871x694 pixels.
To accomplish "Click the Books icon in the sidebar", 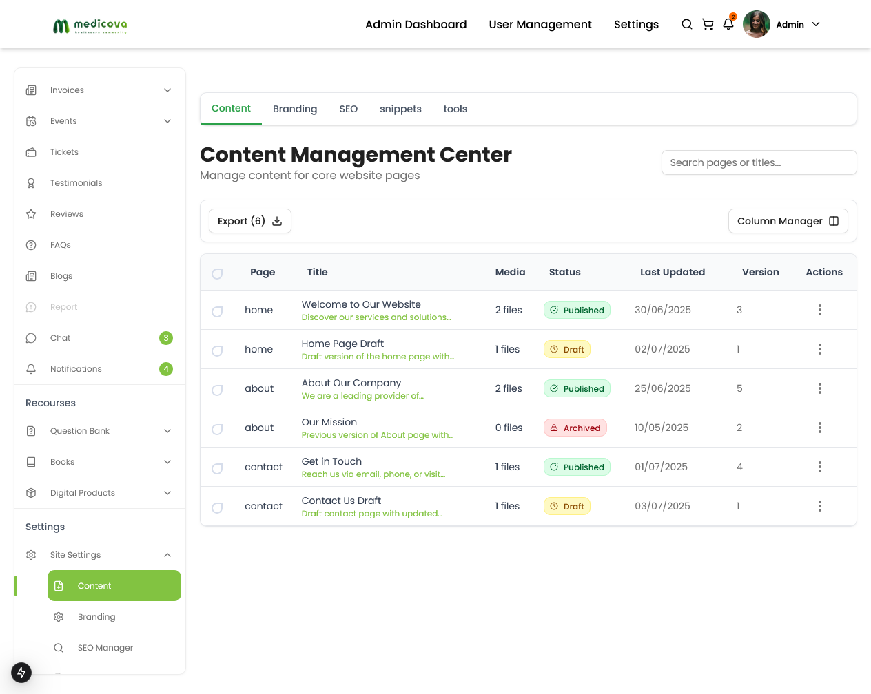I will (31, 462).
